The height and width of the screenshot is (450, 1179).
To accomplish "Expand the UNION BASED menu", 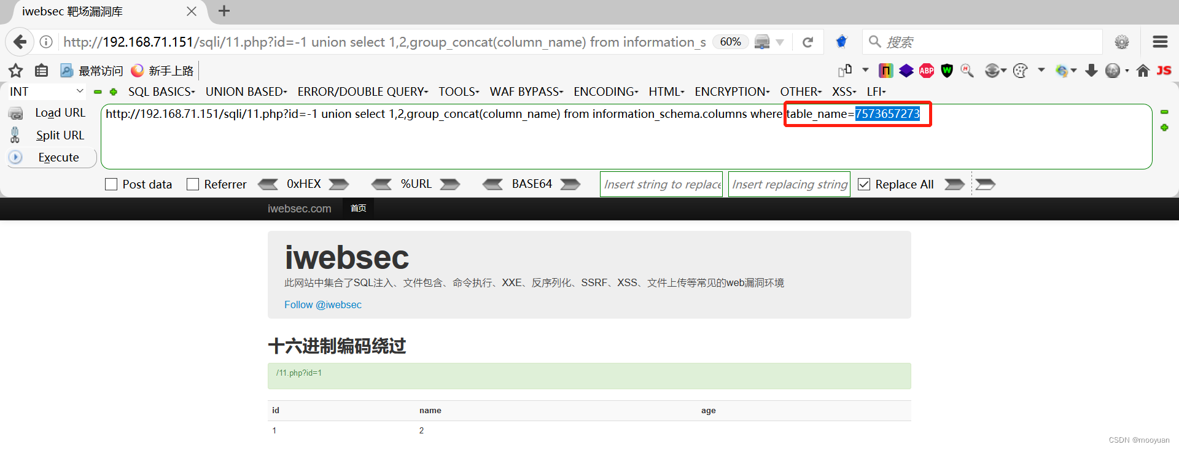I will point(246,91).
